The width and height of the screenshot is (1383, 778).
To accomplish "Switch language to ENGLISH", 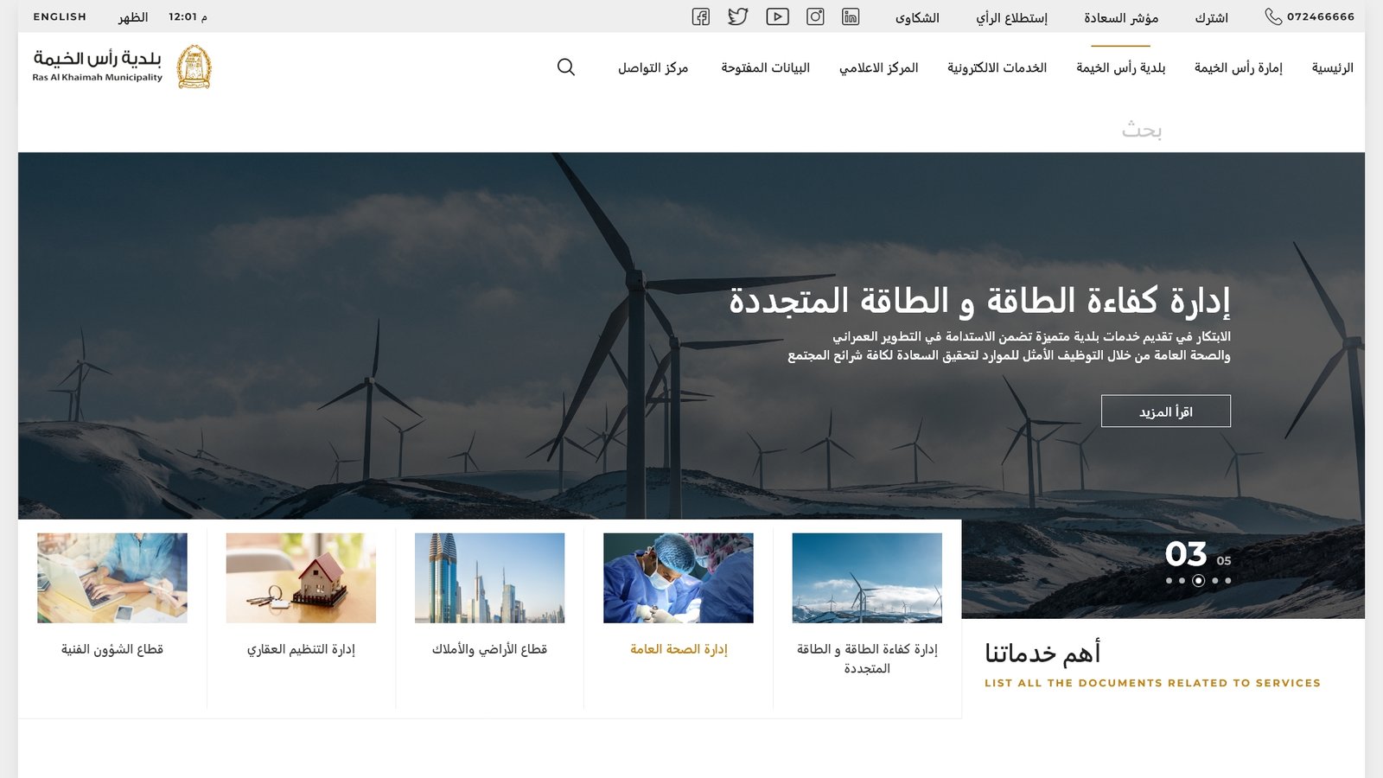I will 60,16.
